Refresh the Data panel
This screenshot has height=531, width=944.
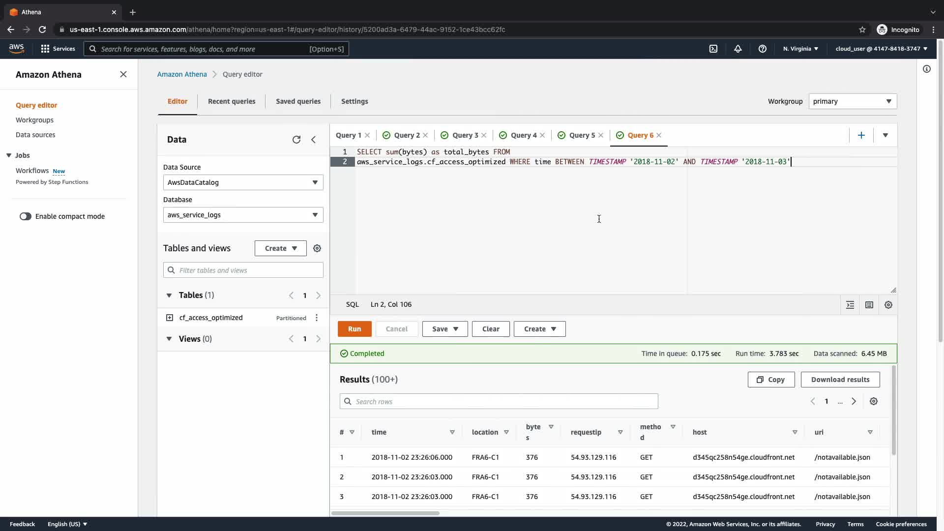pyautogui.click(x=296, y=140)
